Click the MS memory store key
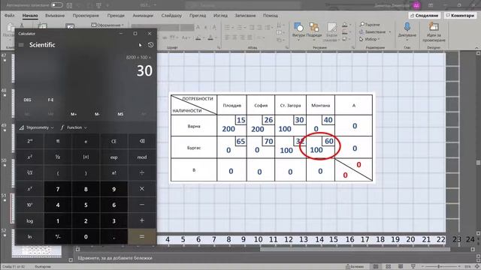 pyautogui.click(x=120, y=114)
